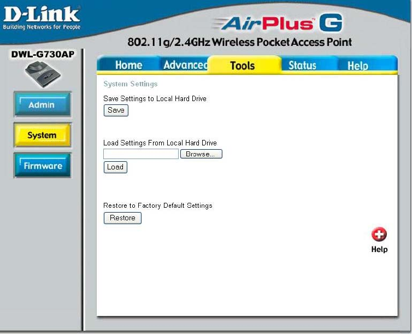Select the System sidebar button
The image size is (412, 334).
pos(42,135)
